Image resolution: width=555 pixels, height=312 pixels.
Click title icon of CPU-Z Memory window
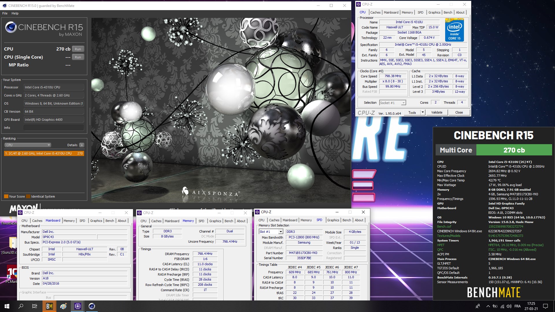click(x=139, y=213)
